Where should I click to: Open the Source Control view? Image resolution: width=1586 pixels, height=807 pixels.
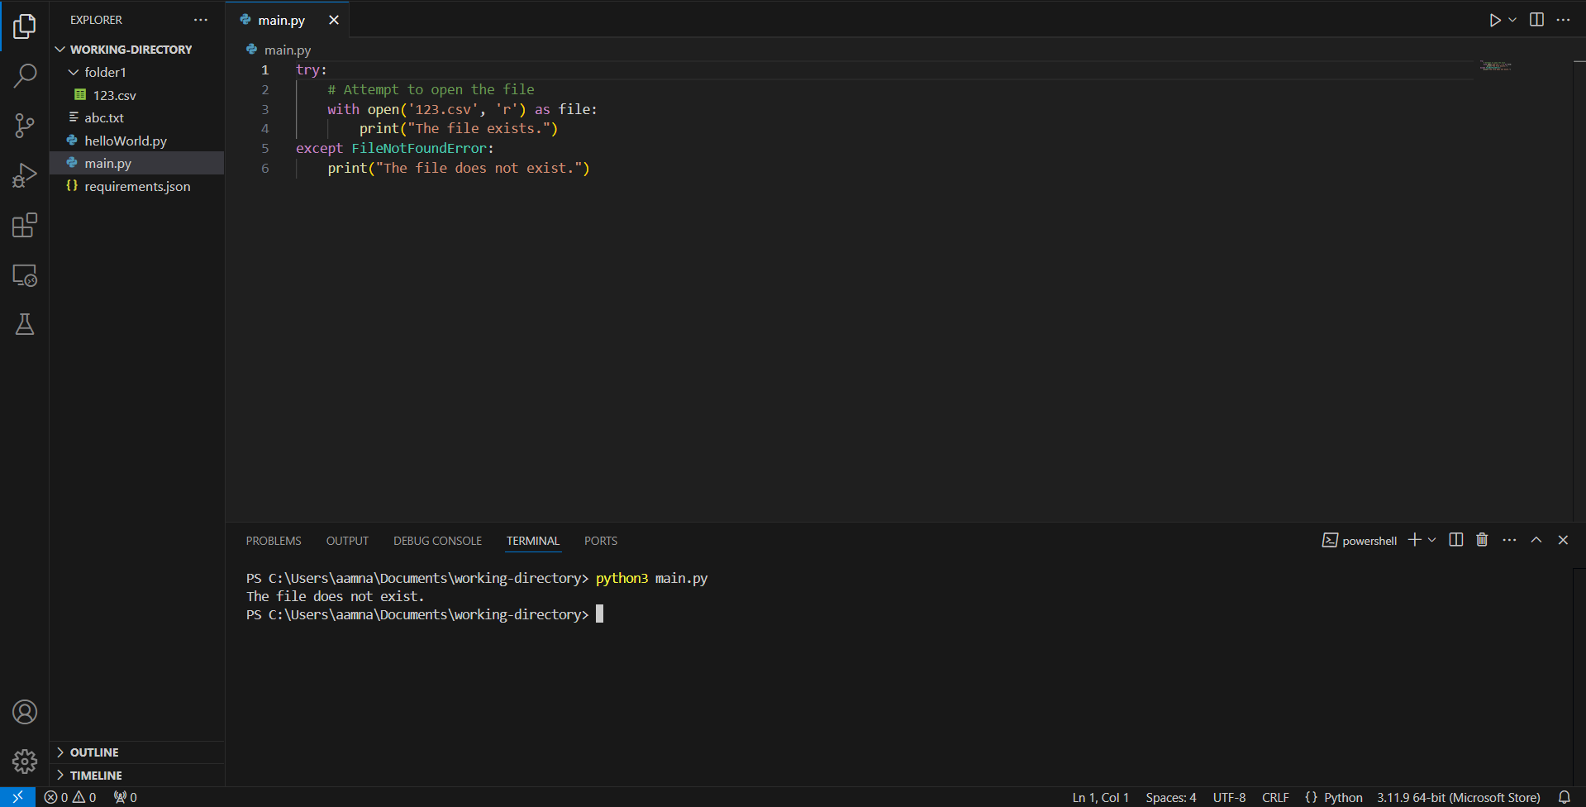point(25,125)
